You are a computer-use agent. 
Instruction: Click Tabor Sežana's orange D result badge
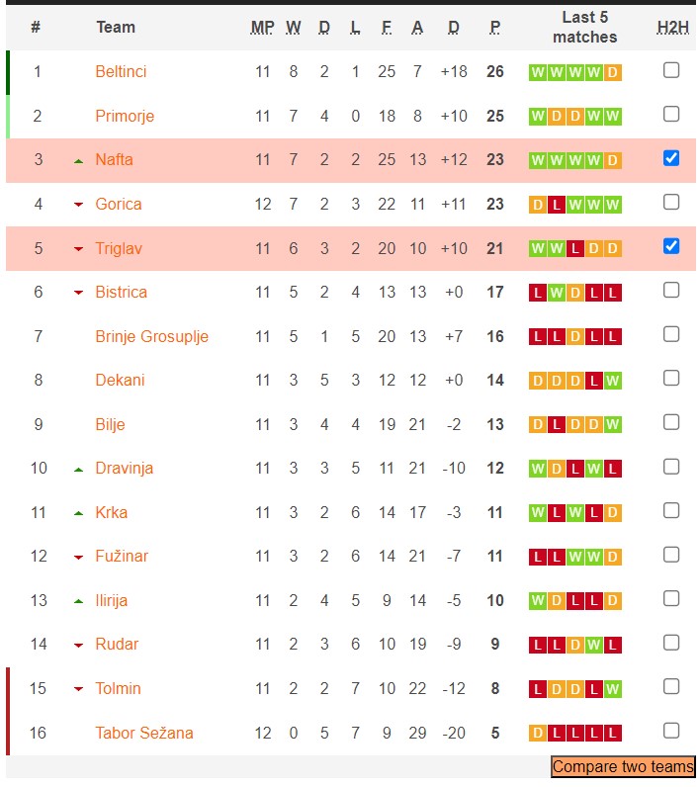click(x=538, y=734)
